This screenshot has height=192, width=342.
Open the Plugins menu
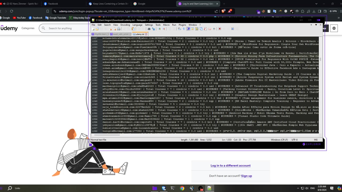click(182, 25)
